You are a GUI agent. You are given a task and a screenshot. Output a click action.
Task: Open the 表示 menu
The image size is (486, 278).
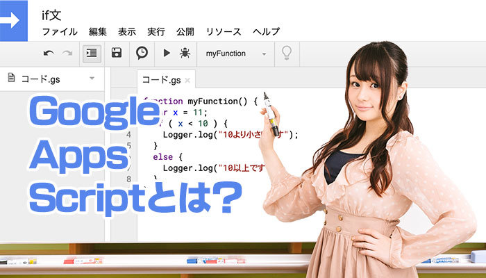point(127,32)
